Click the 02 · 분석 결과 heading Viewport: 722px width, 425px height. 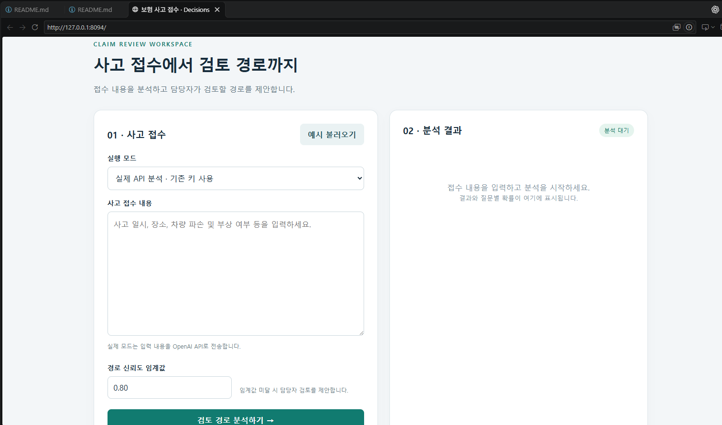(x=432, y=131)
